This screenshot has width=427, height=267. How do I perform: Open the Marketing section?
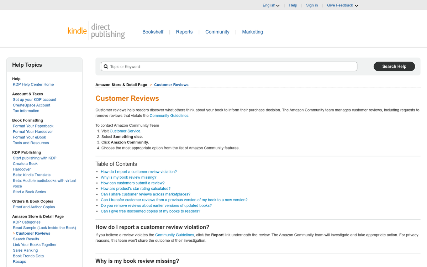click(253, 32)
